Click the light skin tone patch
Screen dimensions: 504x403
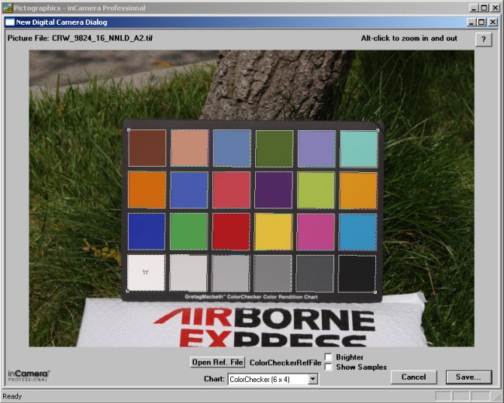[x=190, y=148]
